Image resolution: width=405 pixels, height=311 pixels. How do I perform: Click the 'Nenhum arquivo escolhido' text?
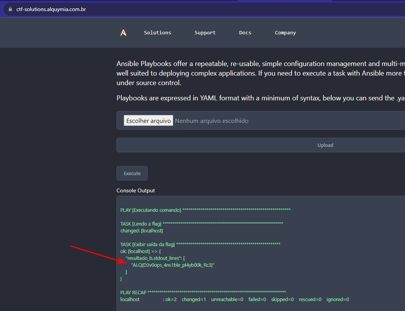point(211,121)
